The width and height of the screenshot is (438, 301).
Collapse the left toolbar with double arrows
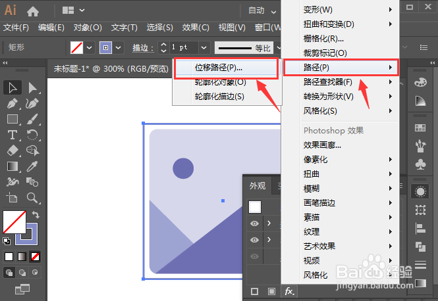coord(5,63)
